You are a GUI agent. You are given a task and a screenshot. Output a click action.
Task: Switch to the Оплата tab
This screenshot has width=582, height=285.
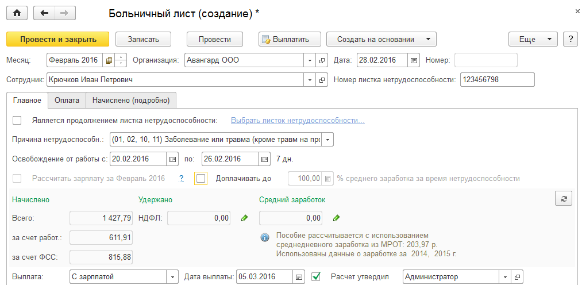tap(67, 100)
